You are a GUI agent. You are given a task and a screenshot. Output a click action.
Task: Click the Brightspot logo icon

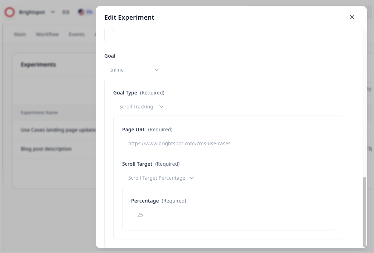pyautogui.click(x=10, y=12)
